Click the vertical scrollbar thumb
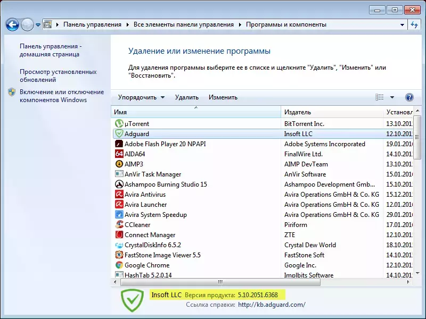 [417, 137]
